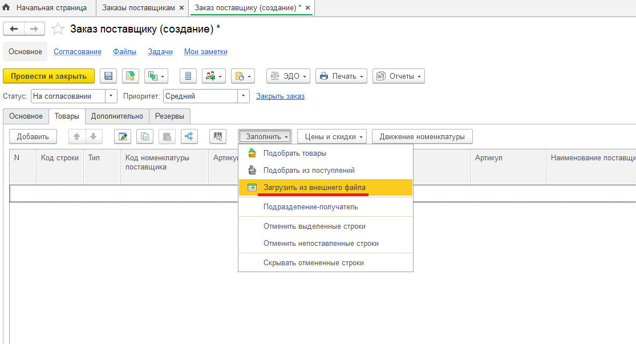The width and height of the screenshot is (636, 344).
Task: Open the Цены и скидки dropdown
Action: point(331,136)
